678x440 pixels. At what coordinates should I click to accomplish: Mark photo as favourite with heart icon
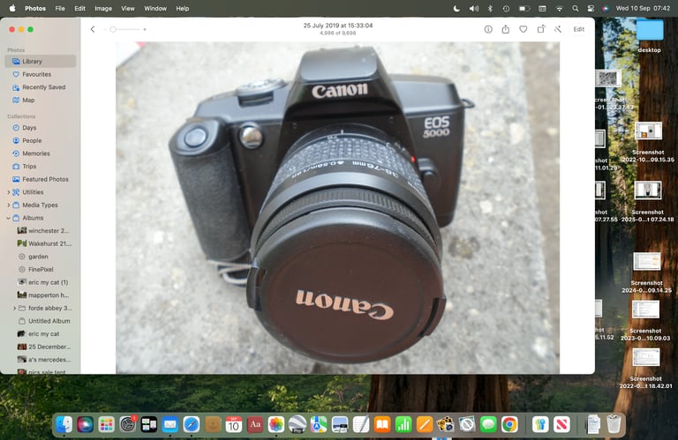(x=524, y=29)
